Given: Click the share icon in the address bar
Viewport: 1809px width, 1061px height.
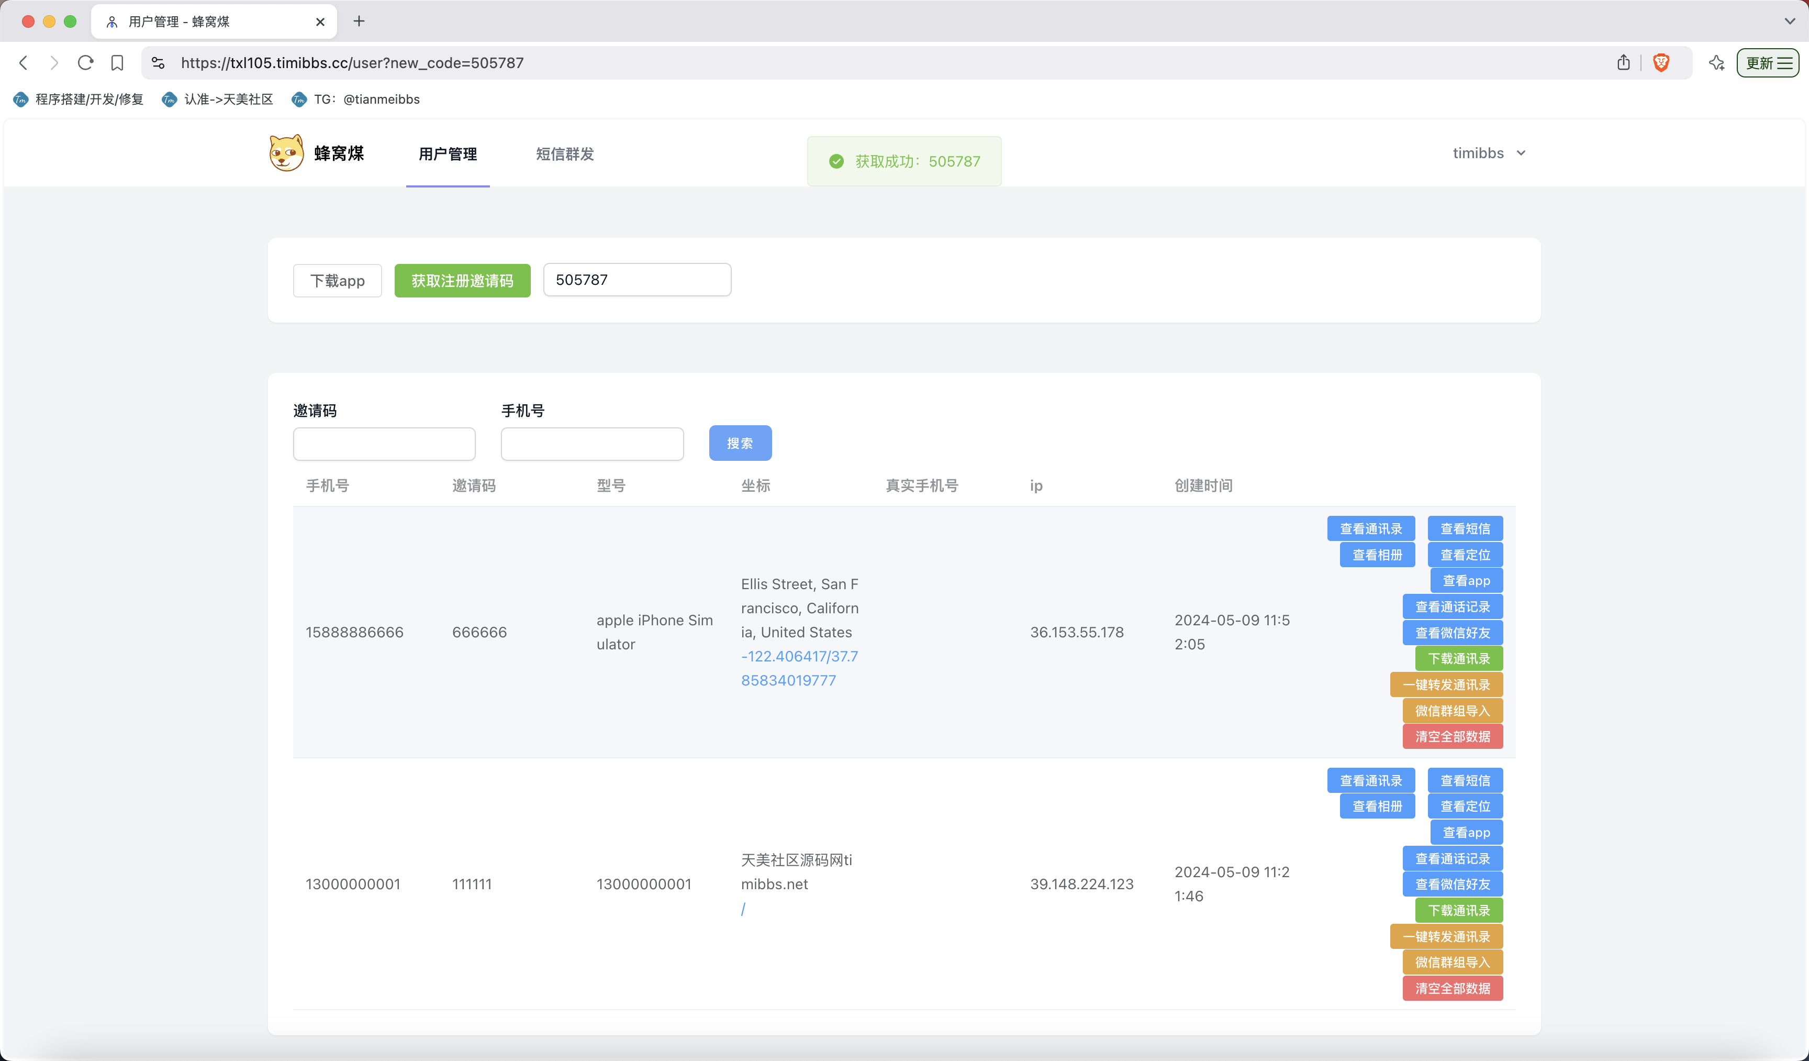Looking at the screenshot, I should tap(1623, 62).
